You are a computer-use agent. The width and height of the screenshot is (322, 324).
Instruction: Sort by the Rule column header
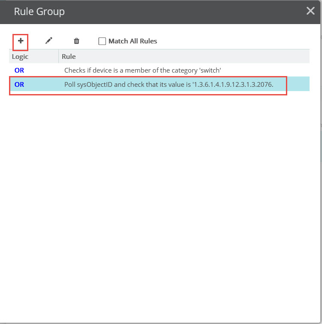[69, 57]
